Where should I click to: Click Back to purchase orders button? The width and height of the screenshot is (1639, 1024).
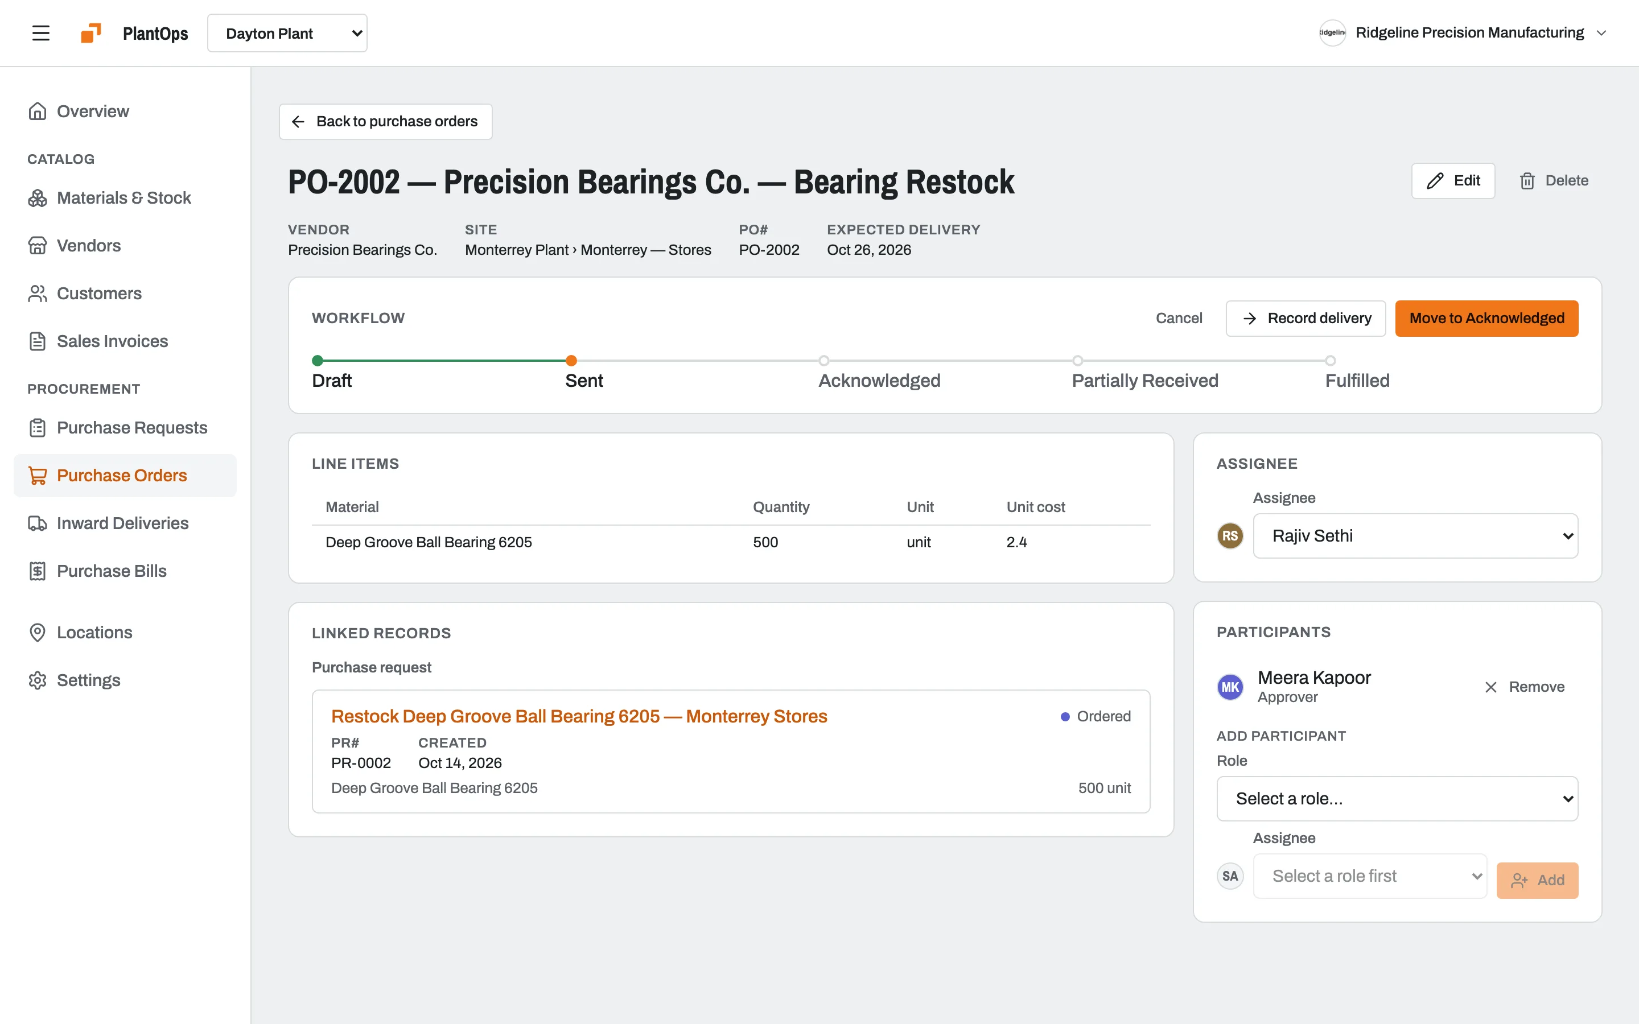pos(385,121)
